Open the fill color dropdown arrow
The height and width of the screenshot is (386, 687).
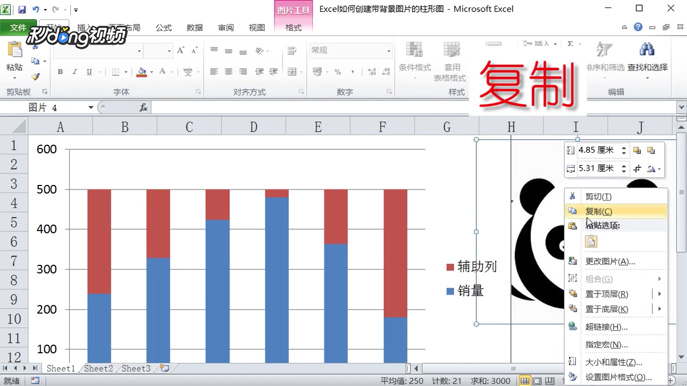click(151, 72)
